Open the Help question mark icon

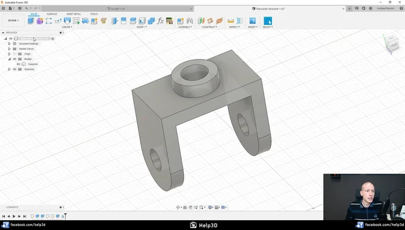click(x=402, y=8)
